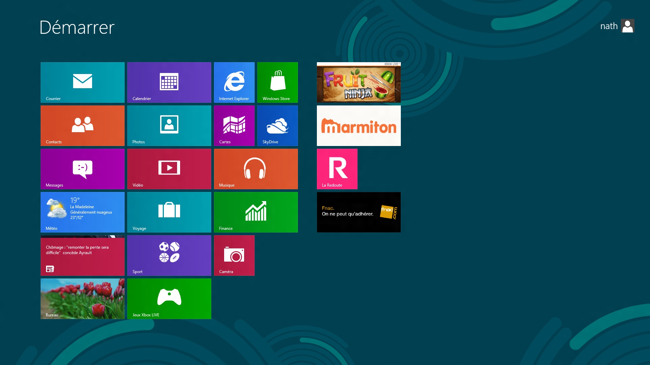The image size is (650, 365).
Task: Launch Internet Explorer tile
Action: 234,82
